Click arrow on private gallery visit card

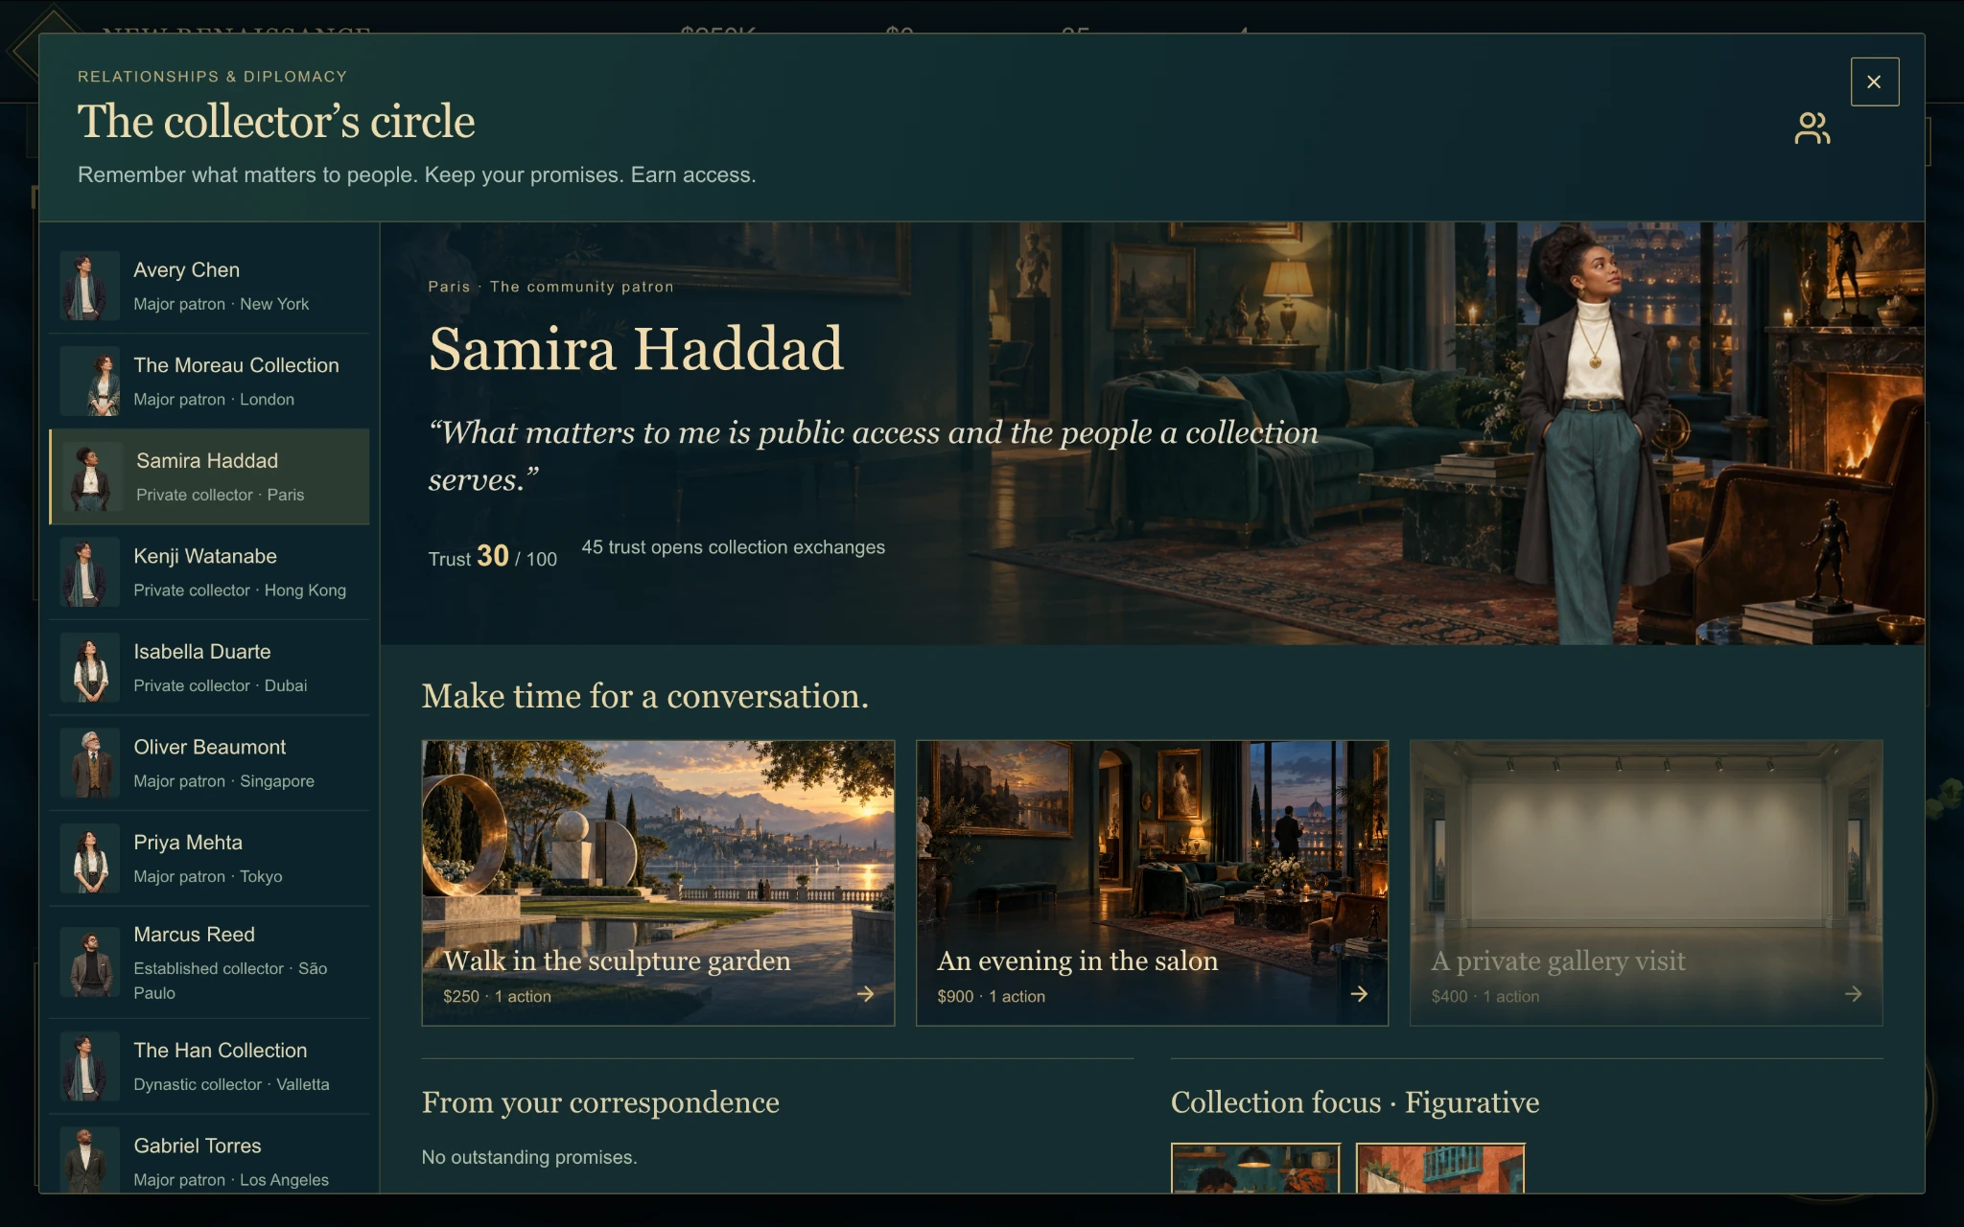click(x=1853, y=994)
